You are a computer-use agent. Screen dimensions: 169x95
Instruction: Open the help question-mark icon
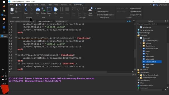tap(154, 5)
